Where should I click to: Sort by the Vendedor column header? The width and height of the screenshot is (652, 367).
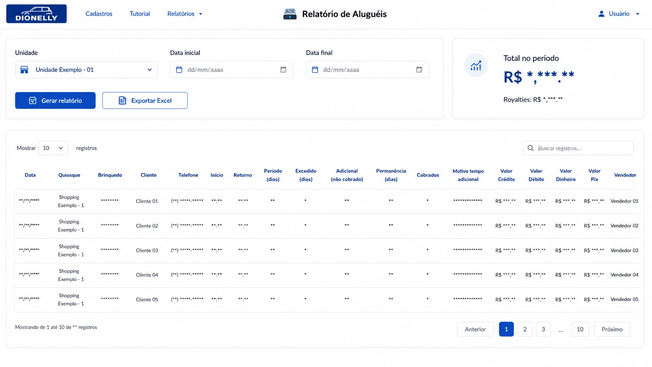[x=625, y=175]
